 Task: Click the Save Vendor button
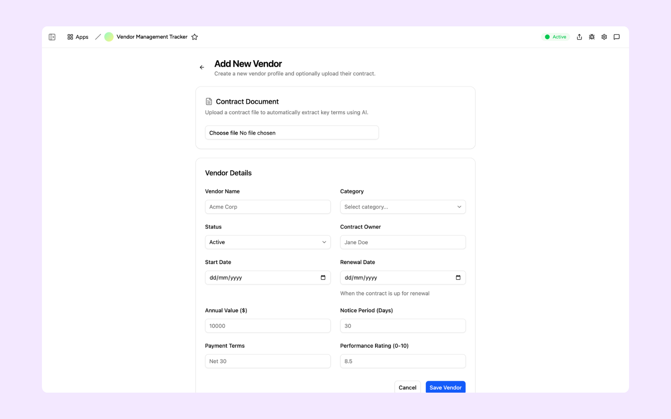[445, 387]
